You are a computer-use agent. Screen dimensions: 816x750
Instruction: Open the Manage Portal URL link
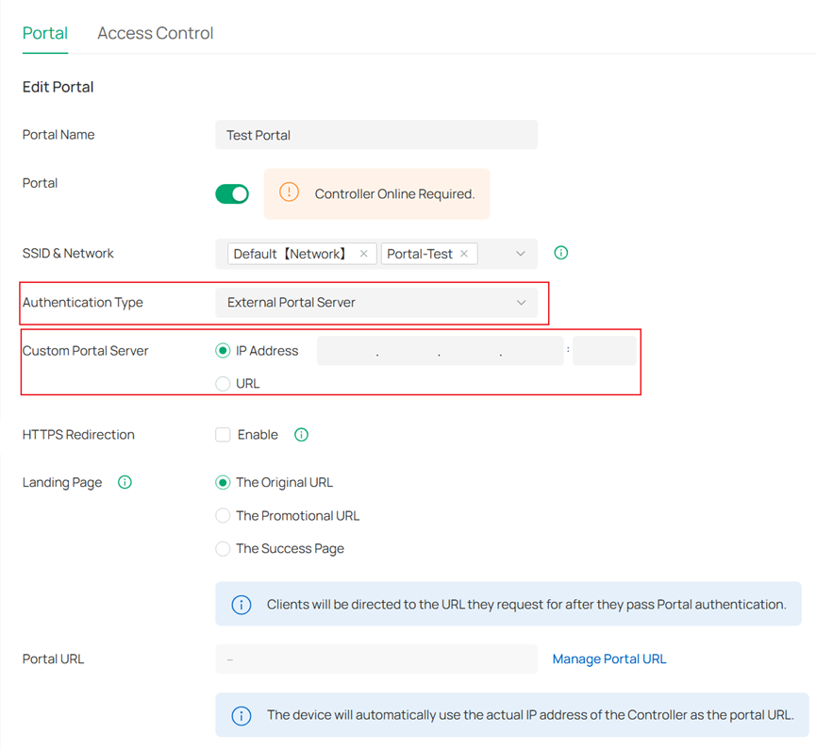(609, 659)
